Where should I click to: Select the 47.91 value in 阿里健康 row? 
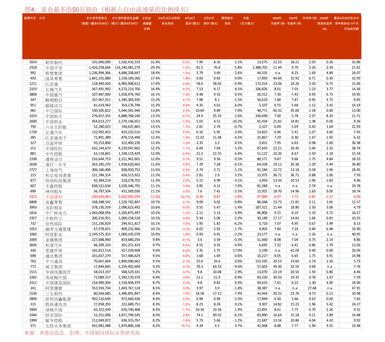pos(356,288)
